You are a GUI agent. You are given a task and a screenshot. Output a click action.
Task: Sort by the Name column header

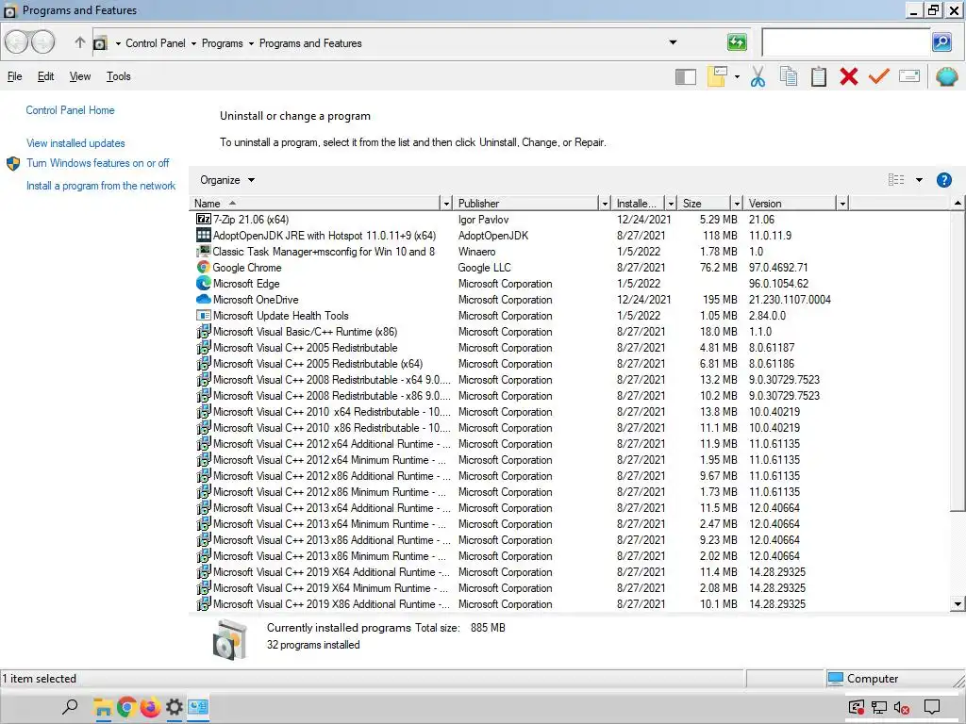(315, 204)
